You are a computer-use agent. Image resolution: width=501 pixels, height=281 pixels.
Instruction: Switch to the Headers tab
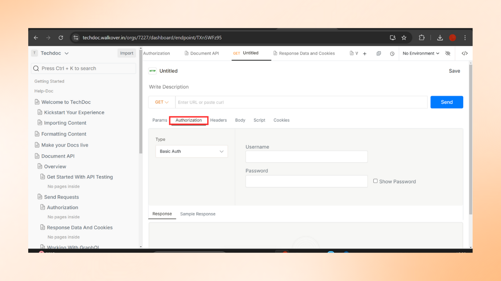(218, 120)
